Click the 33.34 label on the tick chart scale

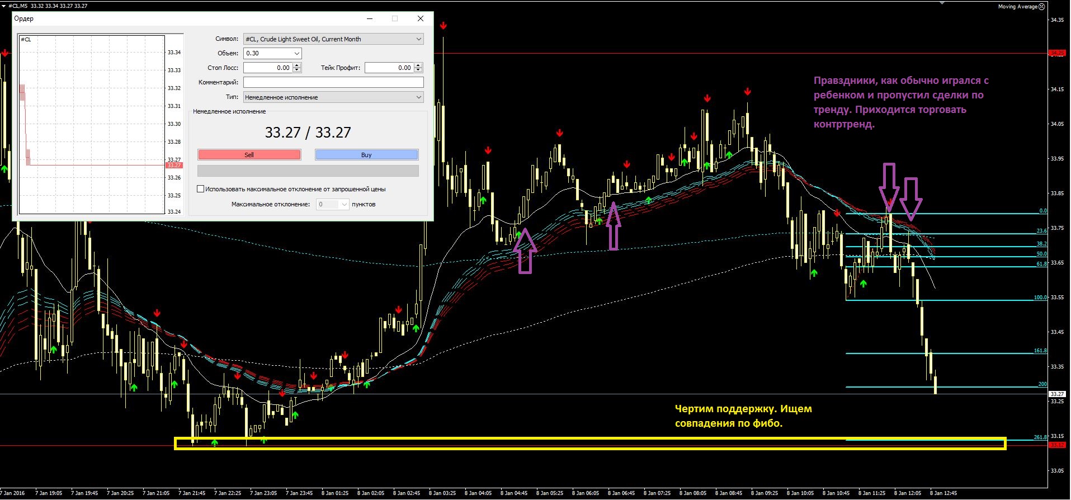pyautogui.click(x=174, y=53)
